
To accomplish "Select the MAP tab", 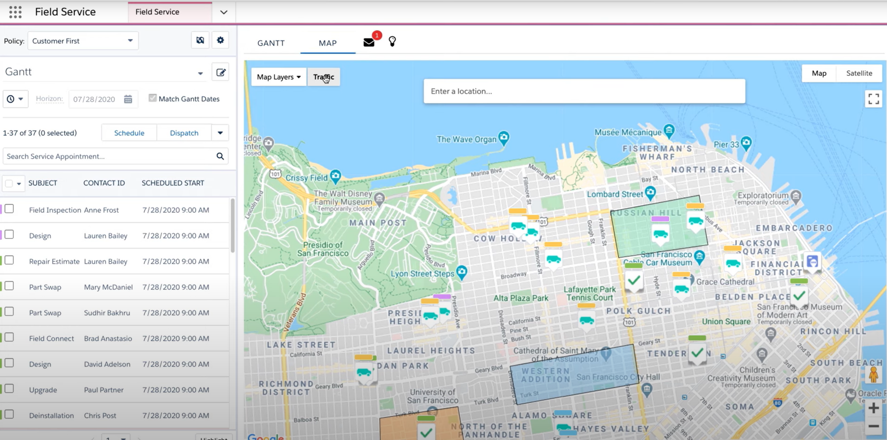I will coord(328,43).
